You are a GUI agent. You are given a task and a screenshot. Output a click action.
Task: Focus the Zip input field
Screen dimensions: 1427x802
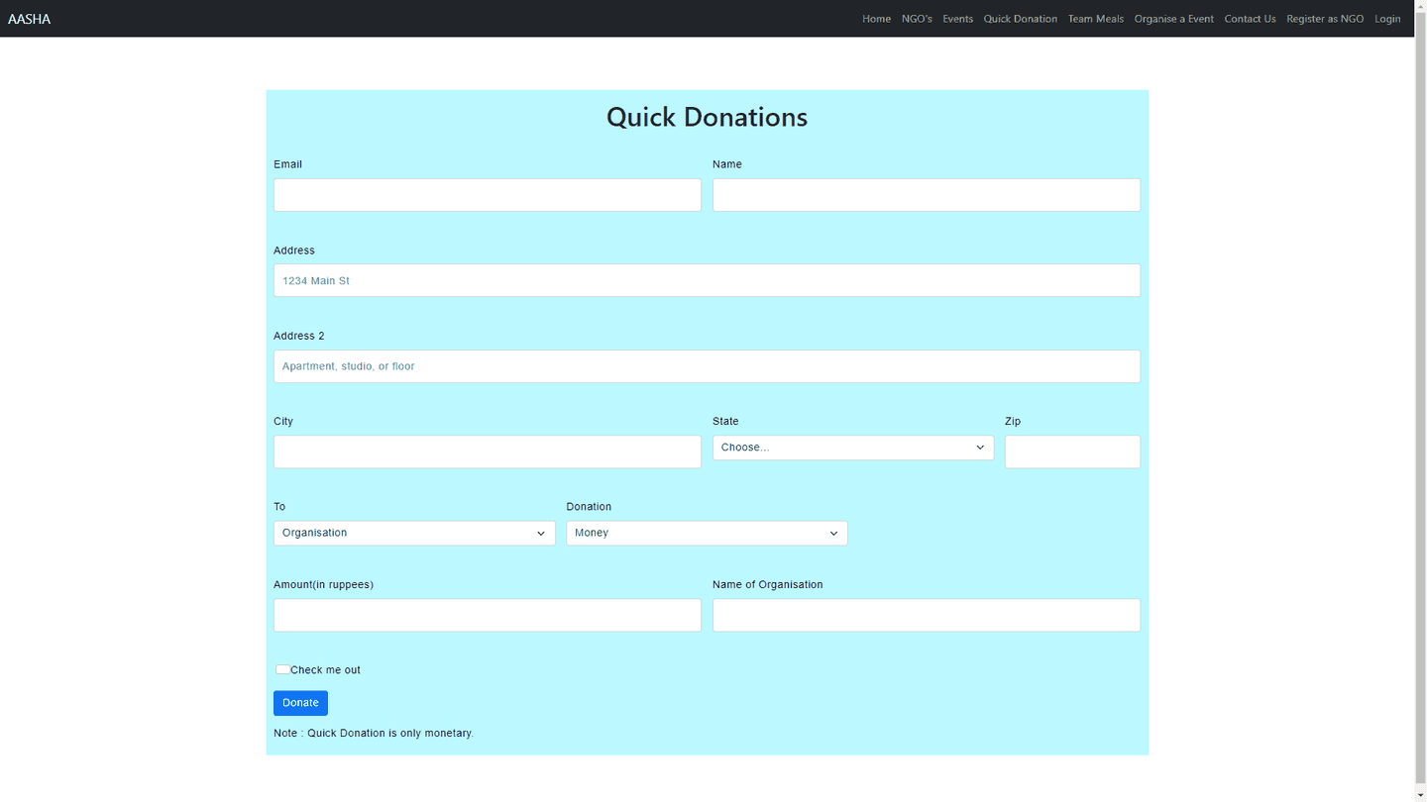(1072, 451)
